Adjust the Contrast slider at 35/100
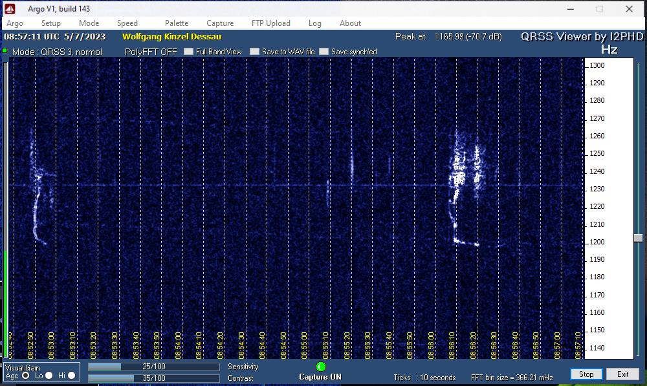 pos(153,378)
